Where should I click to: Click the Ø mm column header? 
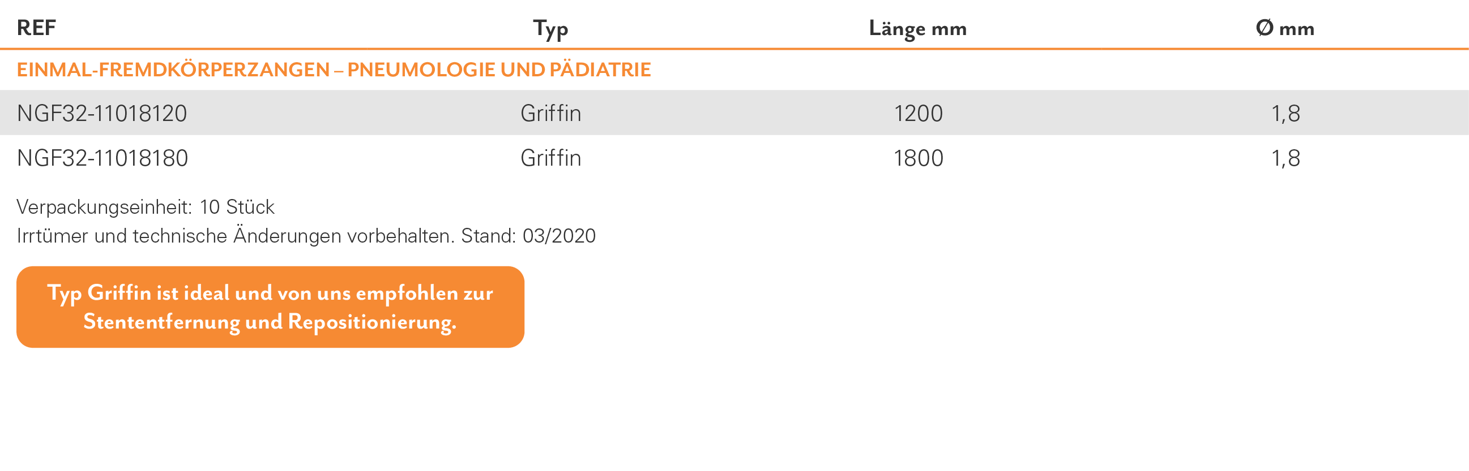1285,28
